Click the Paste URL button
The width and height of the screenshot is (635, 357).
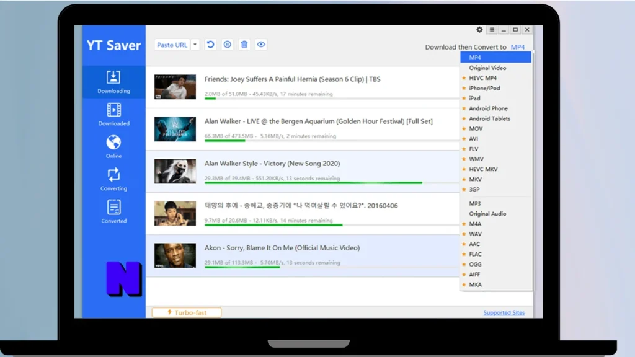click(x=172, y=45)
